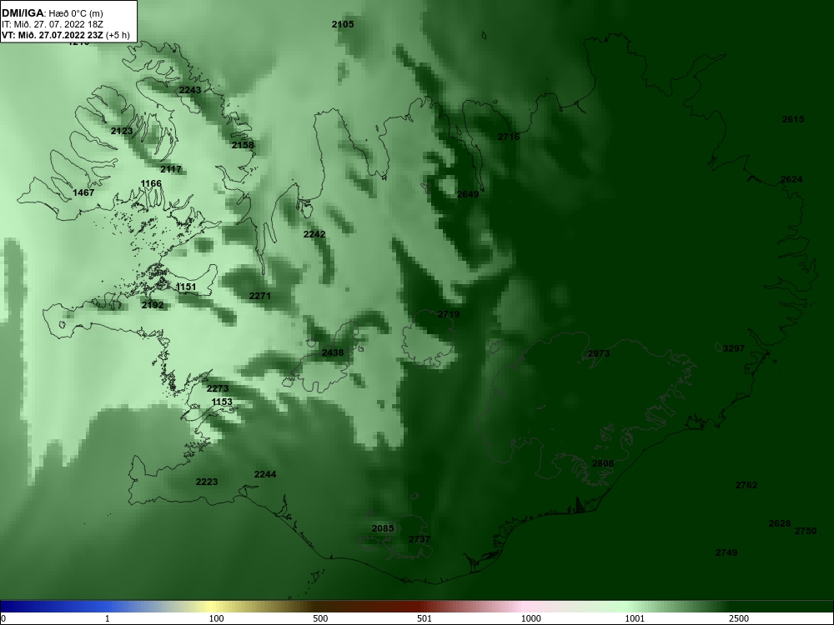
Task: Click the map value 2105
Action: point(343,24)
